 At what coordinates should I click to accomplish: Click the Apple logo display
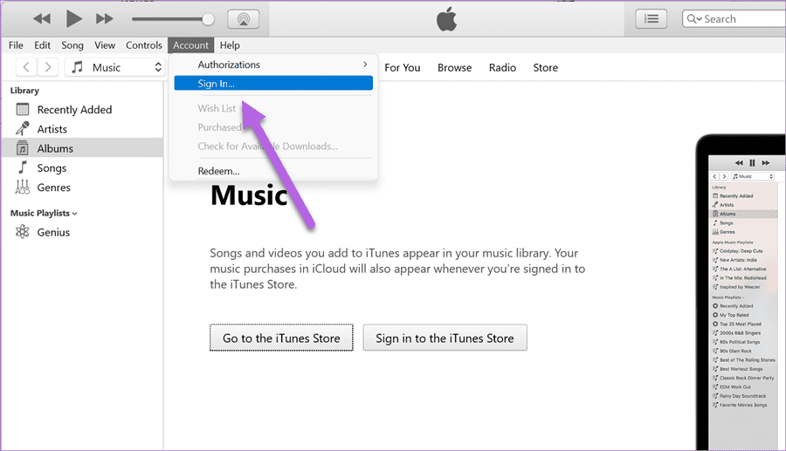click(446, 19)
